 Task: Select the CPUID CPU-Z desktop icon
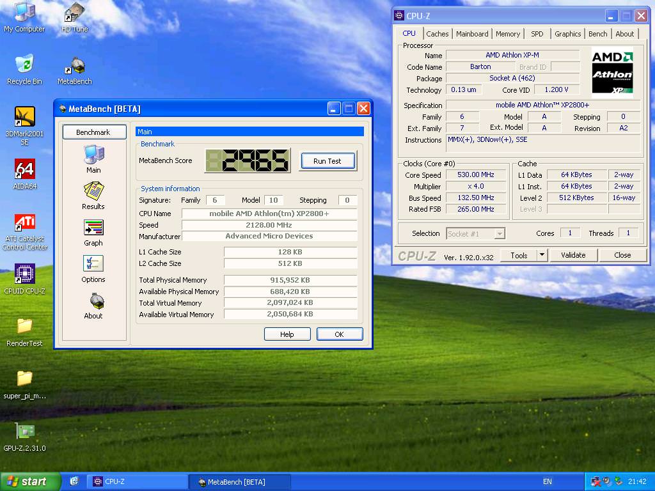pos(24,279)
